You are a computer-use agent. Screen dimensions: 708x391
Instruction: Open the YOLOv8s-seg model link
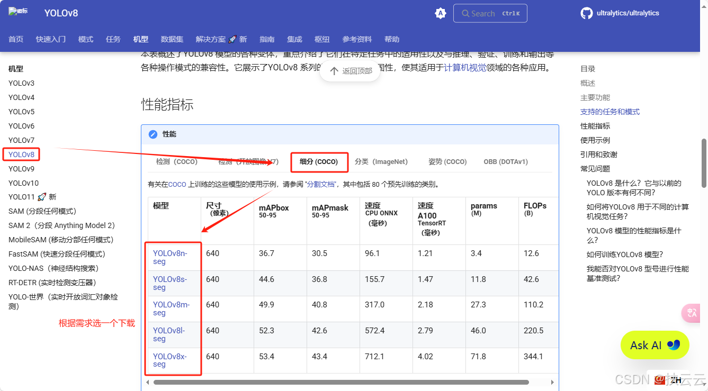[x=170, y=283]
